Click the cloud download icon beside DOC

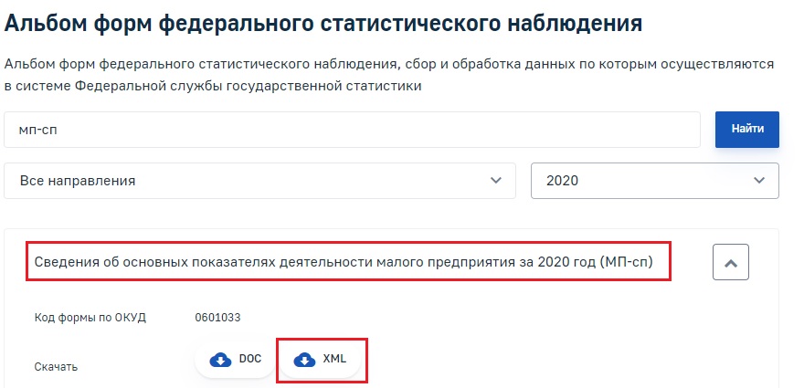pyautogui.click(x=220, y=360)
